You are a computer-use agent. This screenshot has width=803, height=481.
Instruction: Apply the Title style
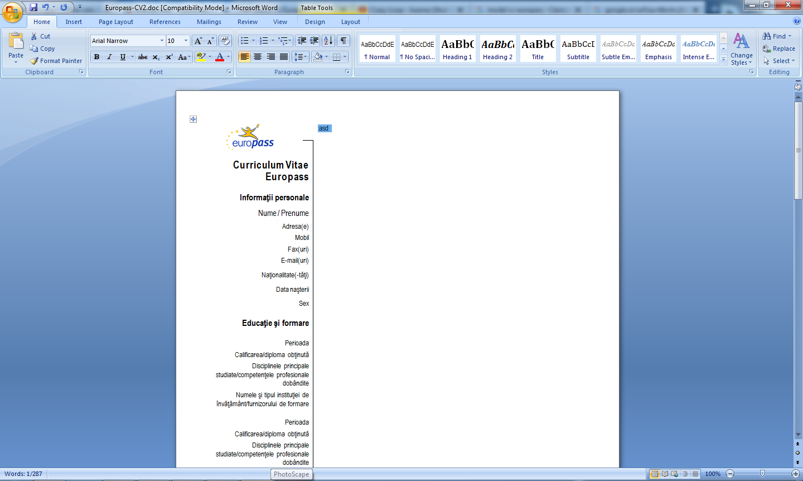538,49
